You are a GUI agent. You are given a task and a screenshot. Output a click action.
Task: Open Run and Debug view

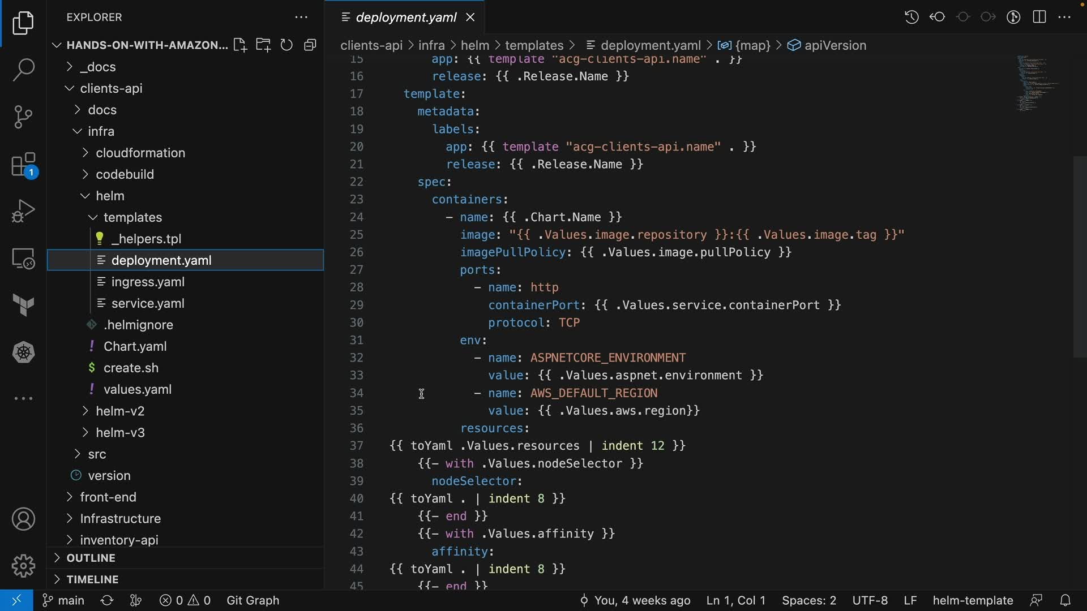click(23, 211)
